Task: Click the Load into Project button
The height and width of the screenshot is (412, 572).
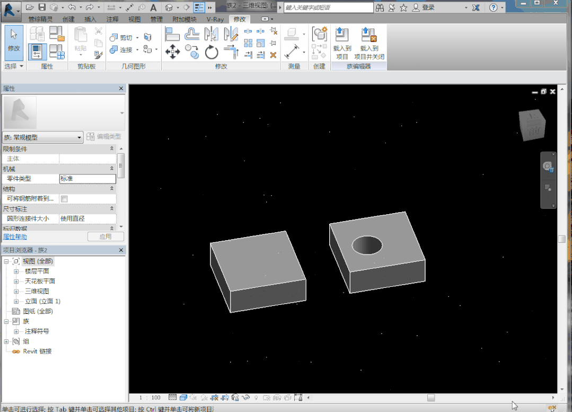Action: [342, 43]
